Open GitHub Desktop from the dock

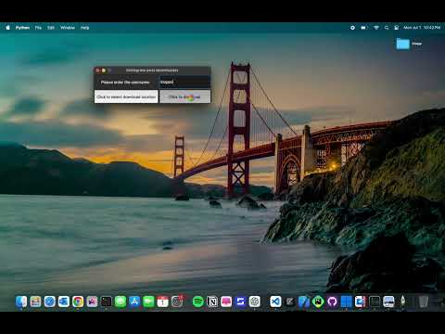332,302
